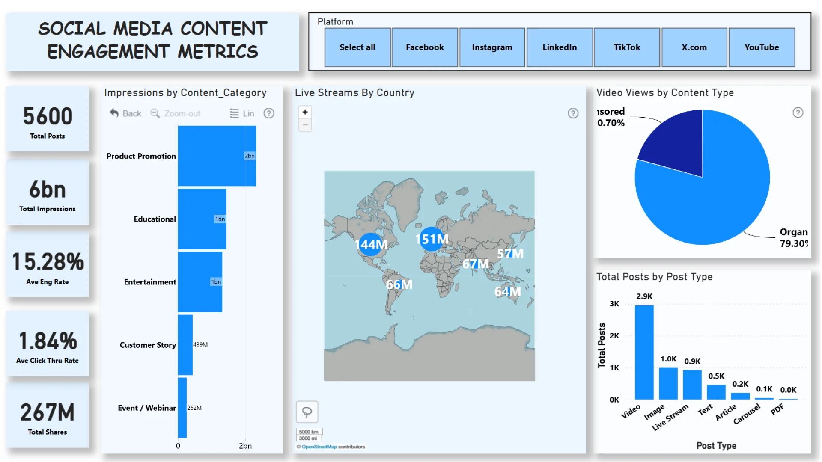The image size is (822, 462).
Task: Click the Impressions by Content_Category title
Action: coord(185,93)
